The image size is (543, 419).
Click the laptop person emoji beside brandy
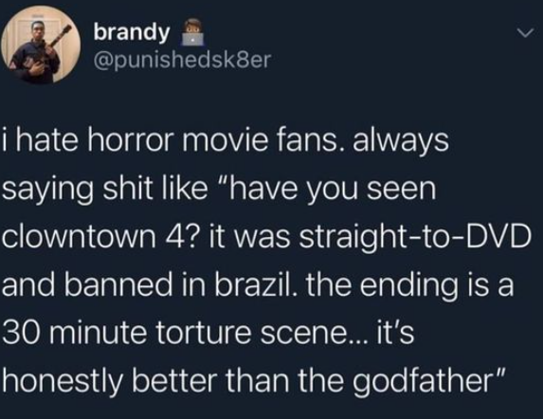193,33
